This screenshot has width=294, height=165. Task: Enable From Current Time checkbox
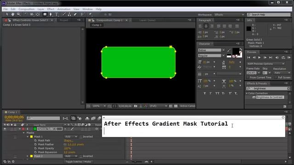pos(248,77)
